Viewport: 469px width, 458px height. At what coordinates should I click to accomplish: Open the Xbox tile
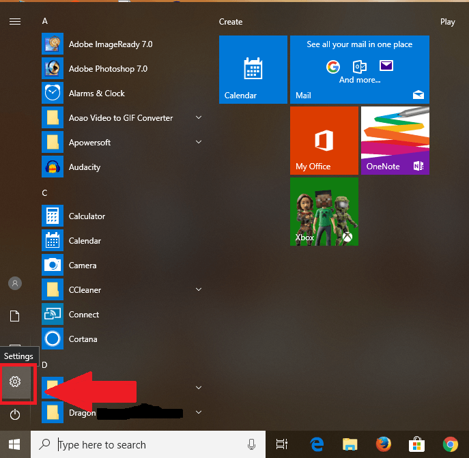tap(324, 212)
